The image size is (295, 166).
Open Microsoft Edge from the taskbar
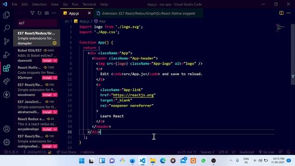pyautogui.click(x=163, y=160)
